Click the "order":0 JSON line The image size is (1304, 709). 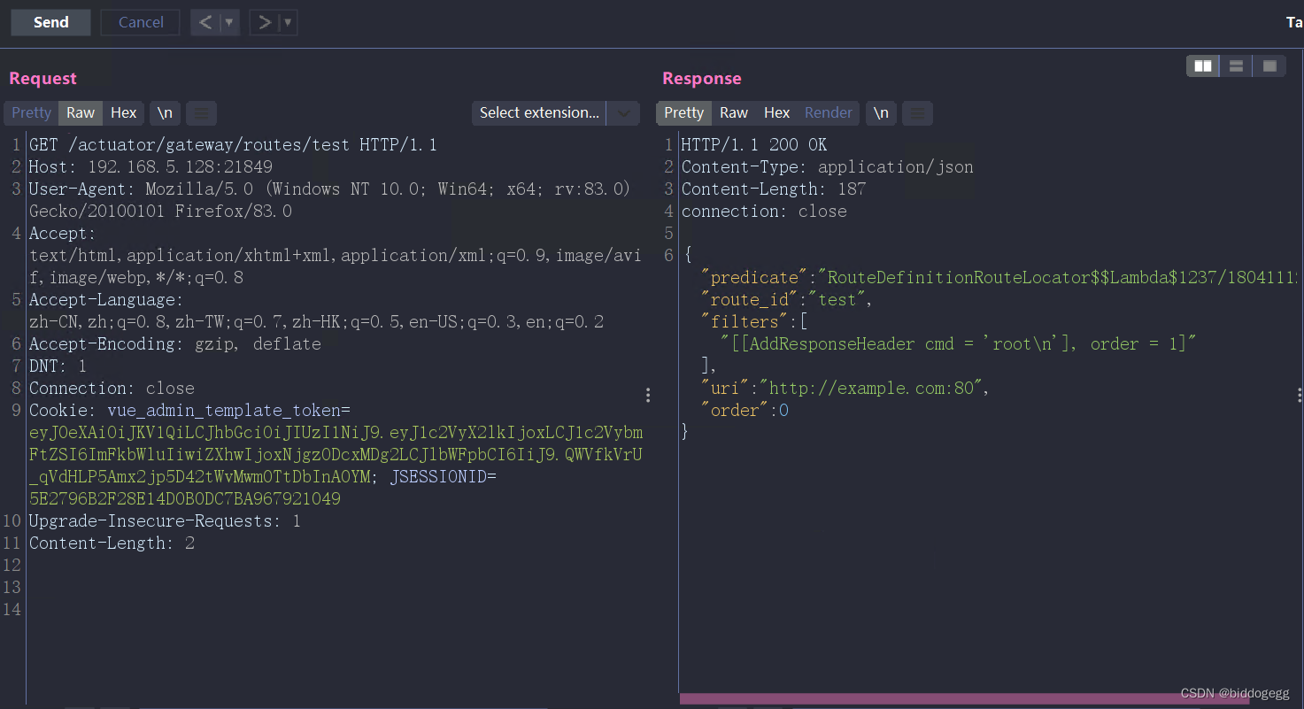pyautogui.click(x=745, y=410)
